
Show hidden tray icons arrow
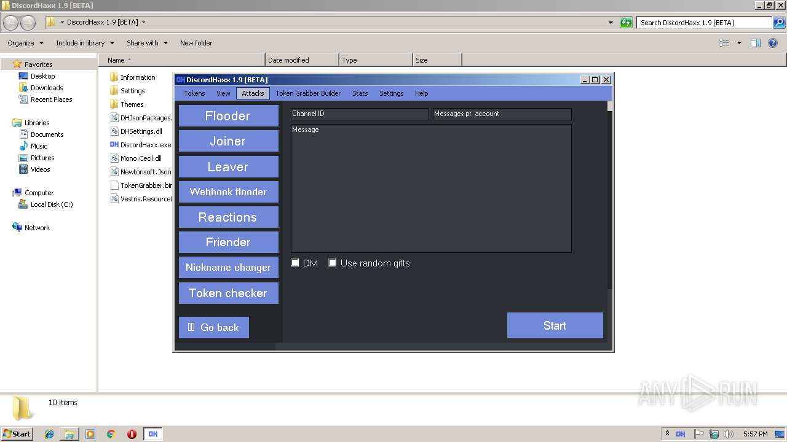[x=667, y=434]
